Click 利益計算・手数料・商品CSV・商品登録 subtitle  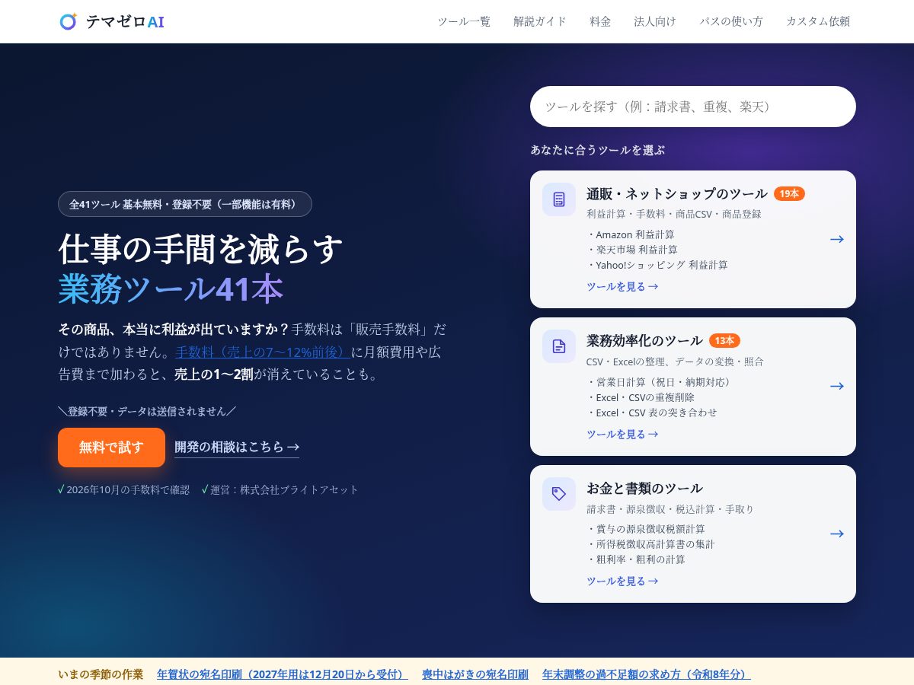click(674, 214)
